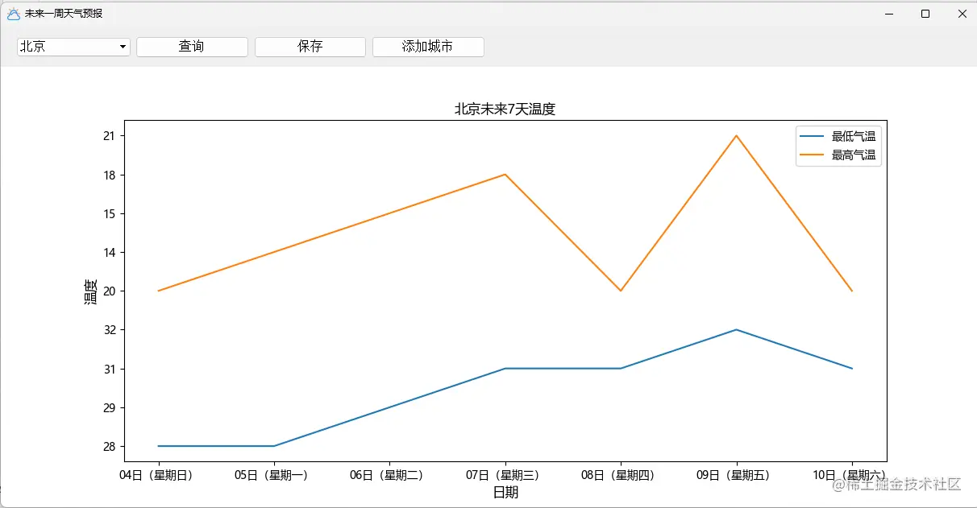Maximize the weather forecast window

pos(925,14)
